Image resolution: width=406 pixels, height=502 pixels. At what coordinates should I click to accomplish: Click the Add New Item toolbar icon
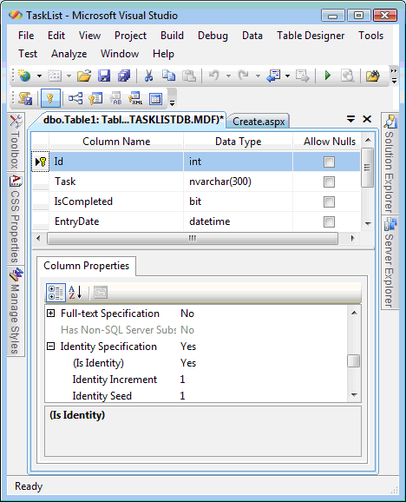click(55, 76)
